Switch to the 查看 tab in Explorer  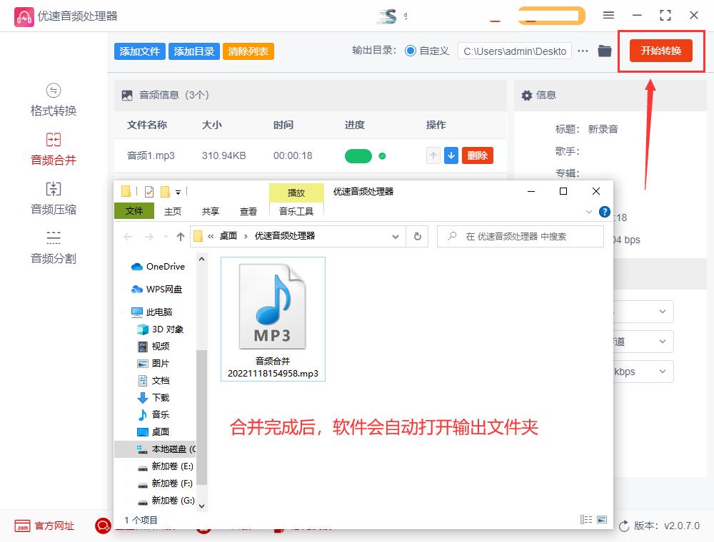(248, 211)
